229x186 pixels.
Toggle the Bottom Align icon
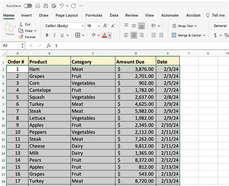pos(142,26)
